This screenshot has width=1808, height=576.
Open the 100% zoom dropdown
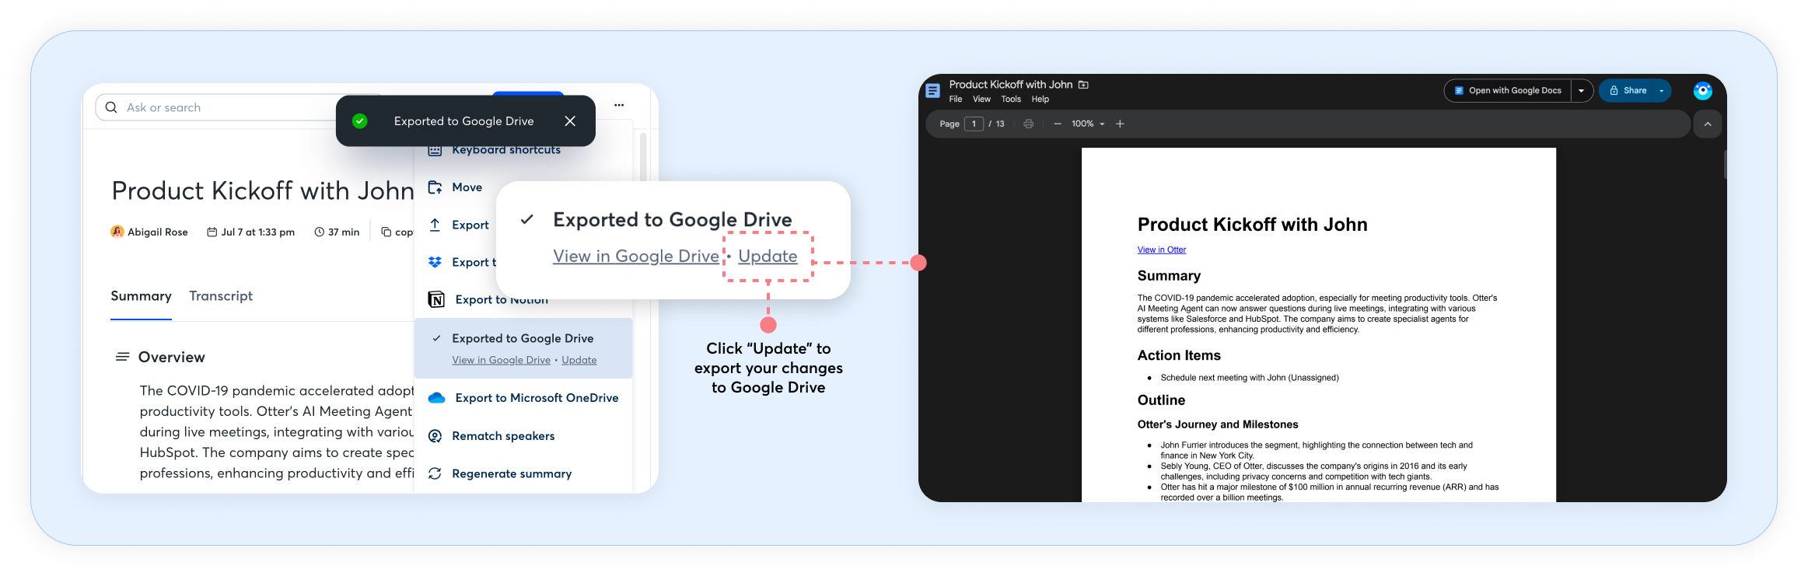1088,124
